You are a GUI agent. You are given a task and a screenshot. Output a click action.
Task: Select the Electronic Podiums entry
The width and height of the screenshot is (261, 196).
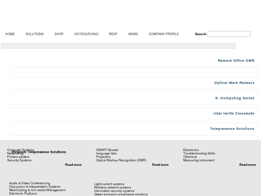[x=23, y=193]
